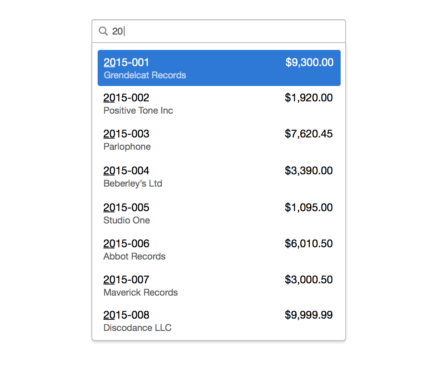Click the Abbot Records company name
This screenshot has width=446, height=367.
point(134,256)
